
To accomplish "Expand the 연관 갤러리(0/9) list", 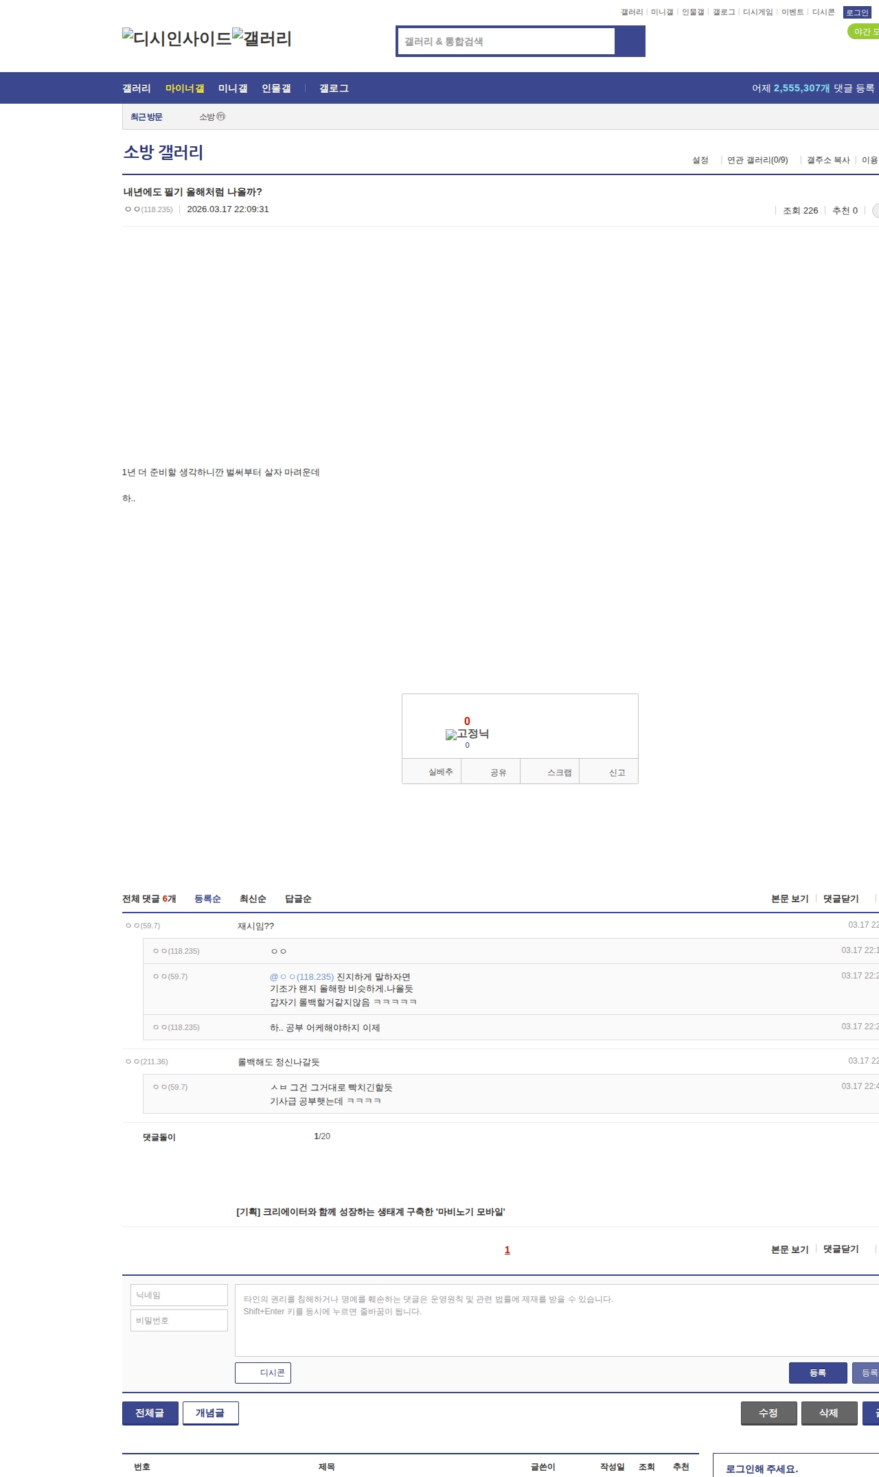I will (757, 160).
